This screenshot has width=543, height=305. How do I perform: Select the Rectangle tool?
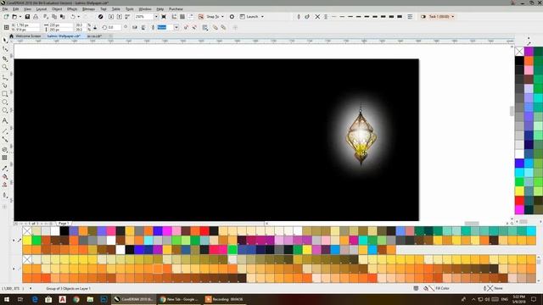[5, 94]
